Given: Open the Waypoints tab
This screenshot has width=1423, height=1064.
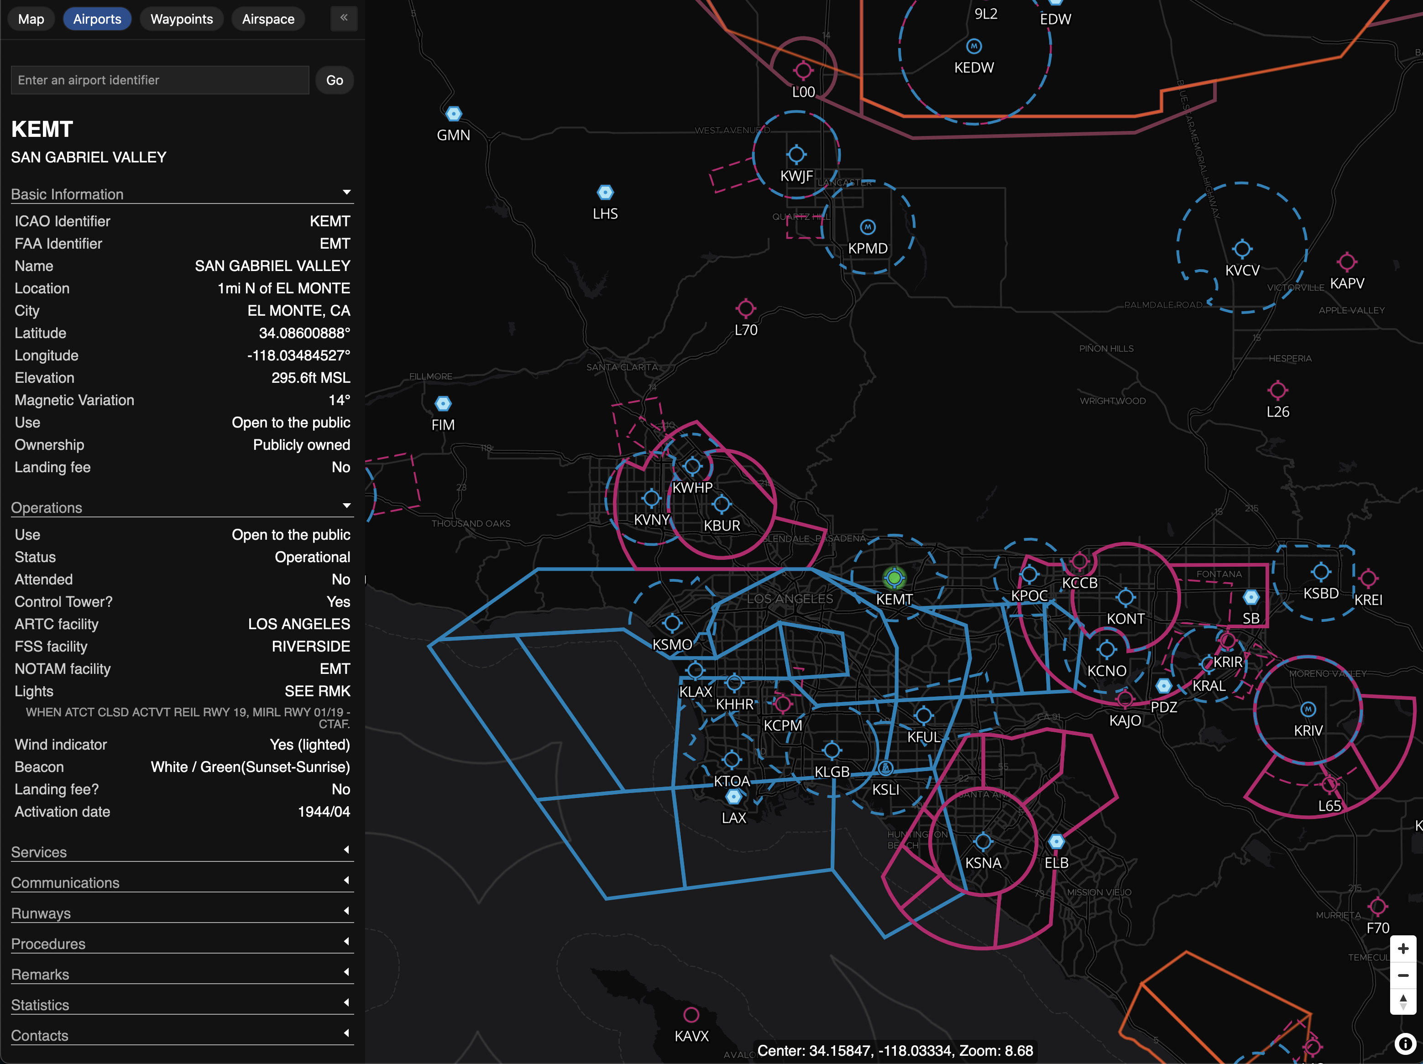Looking at the screenshot, I should (182, 19).
